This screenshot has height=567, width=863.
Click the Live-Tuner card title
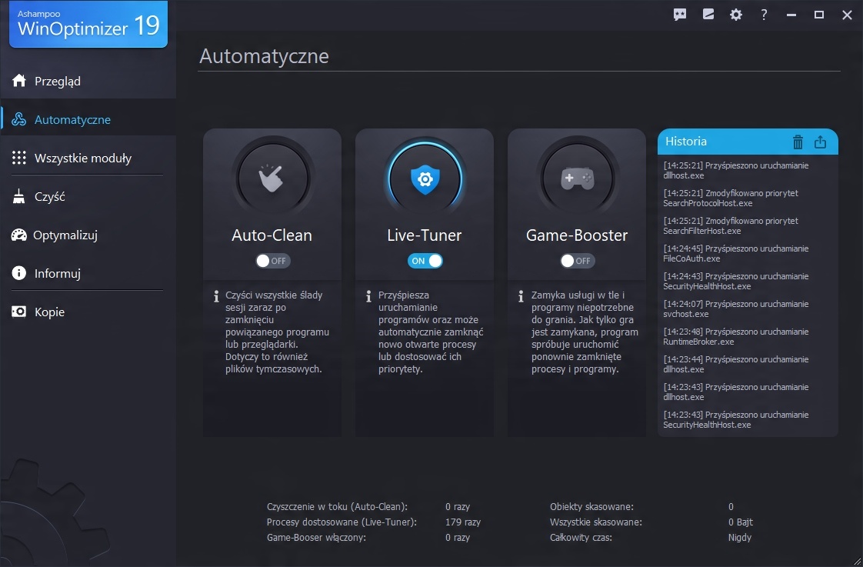425,235
